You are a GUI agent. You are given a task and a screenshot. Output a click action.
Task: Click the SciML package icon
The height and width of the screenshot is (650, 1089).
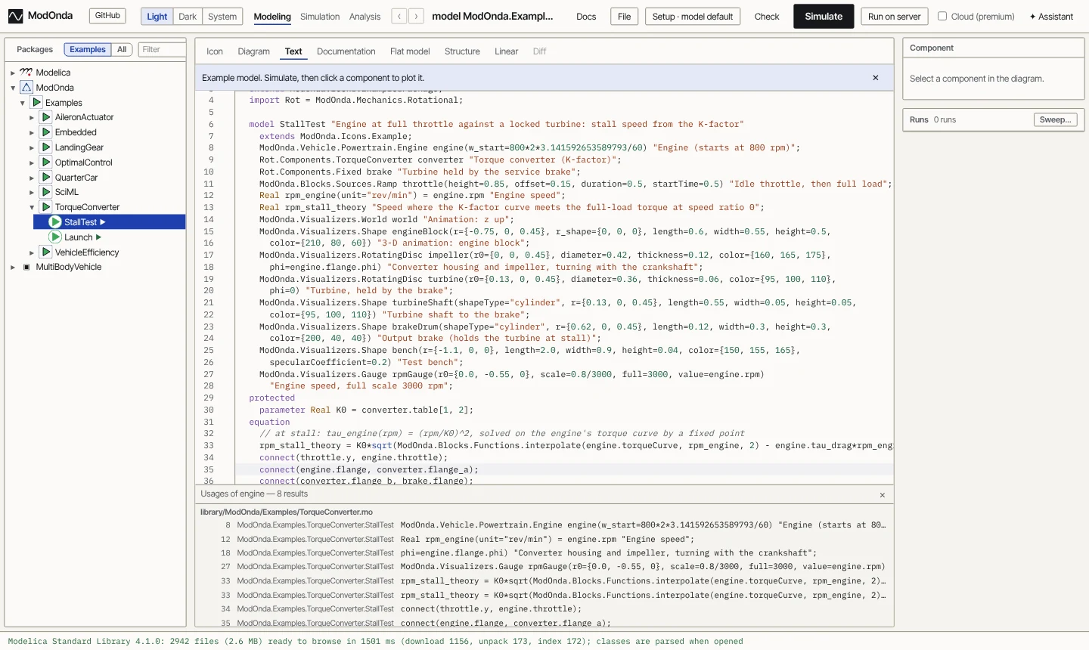46,192
